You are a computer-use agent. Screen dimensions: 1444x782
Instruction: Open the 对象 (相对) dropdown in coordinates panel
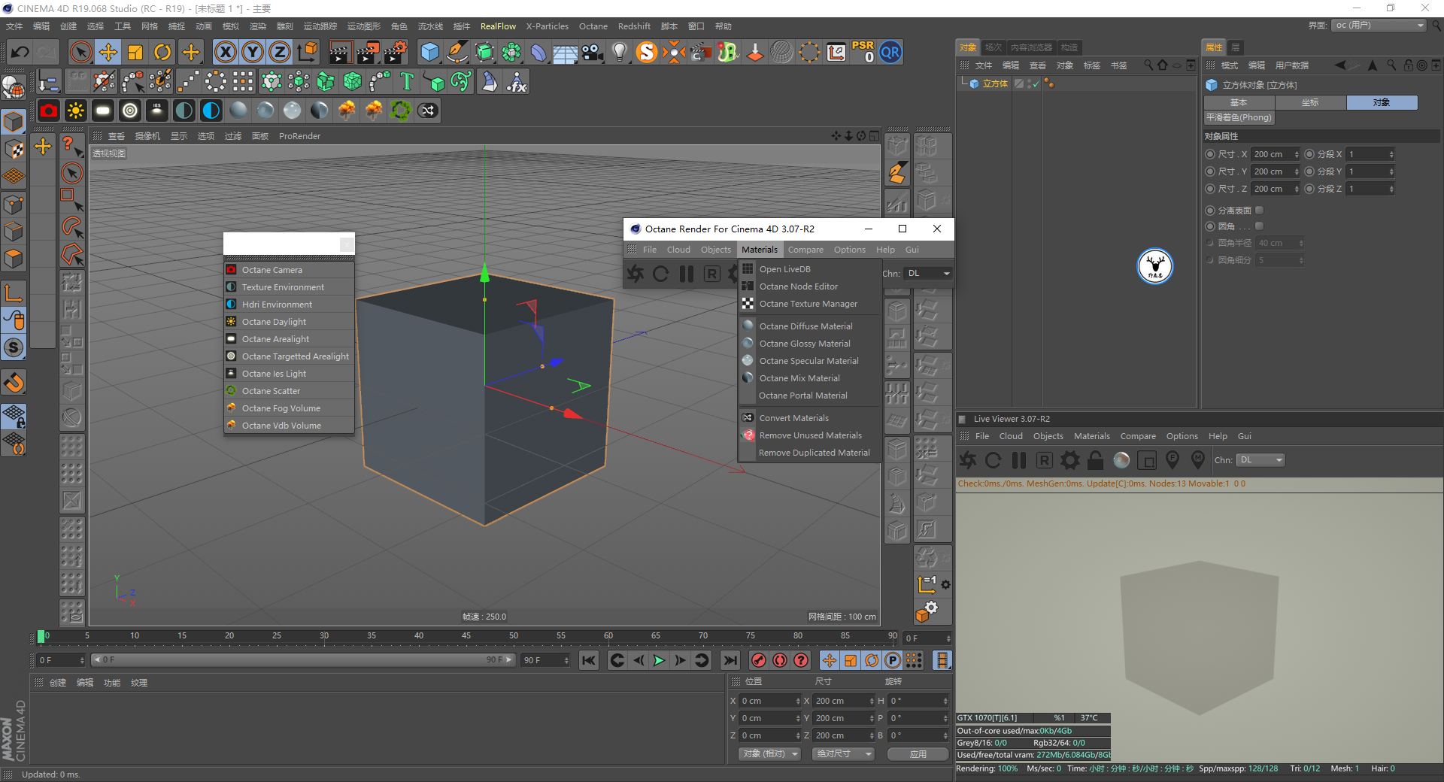(769, 753)
